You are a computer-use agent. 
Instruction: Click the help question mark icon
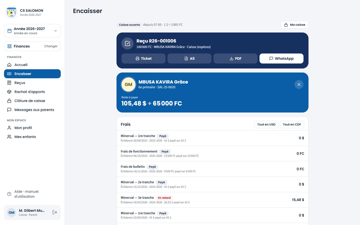(9, 194)
